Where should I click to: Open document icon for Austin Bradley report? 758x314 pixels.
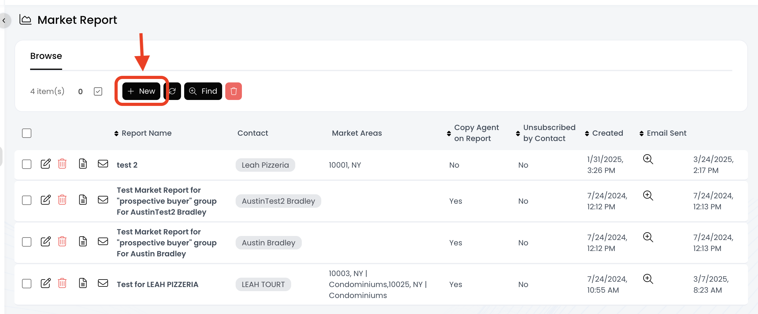coord(83,242)
